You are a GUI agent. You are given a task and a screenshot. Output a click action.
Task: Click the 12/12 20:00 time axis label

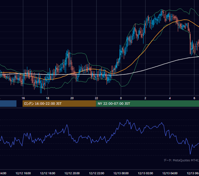(x=72, y=173)
